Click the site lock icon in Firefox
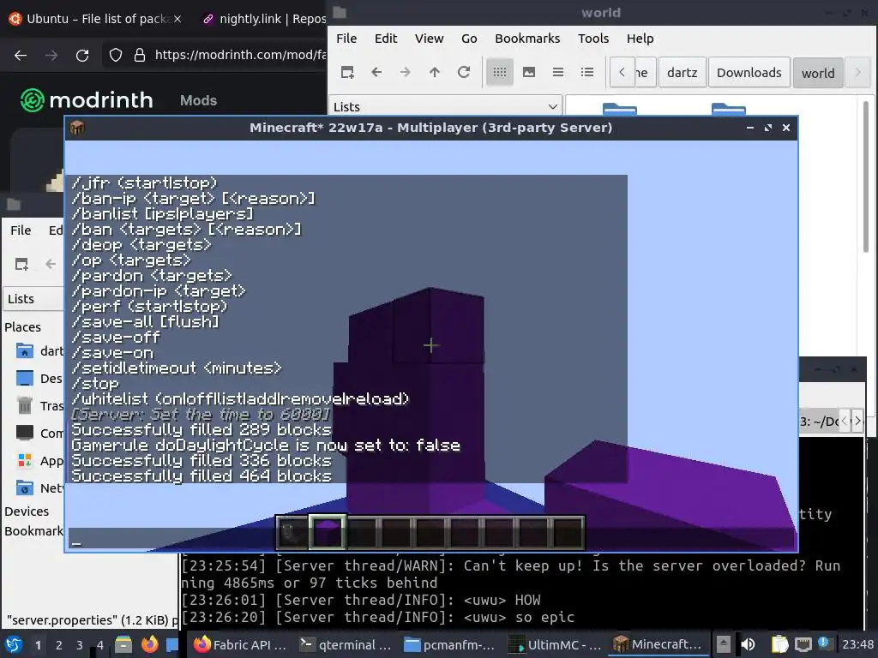Screen dimensions: 878x658 pos(140,55)
